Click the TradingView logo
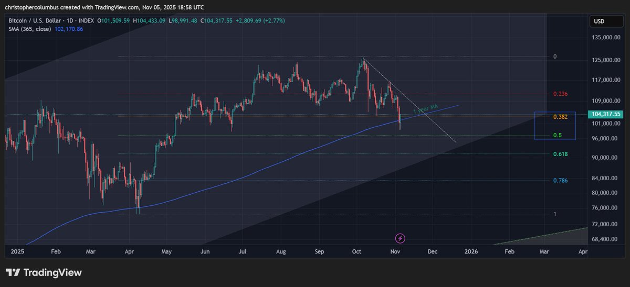630x287 pixels. point(44,272)
